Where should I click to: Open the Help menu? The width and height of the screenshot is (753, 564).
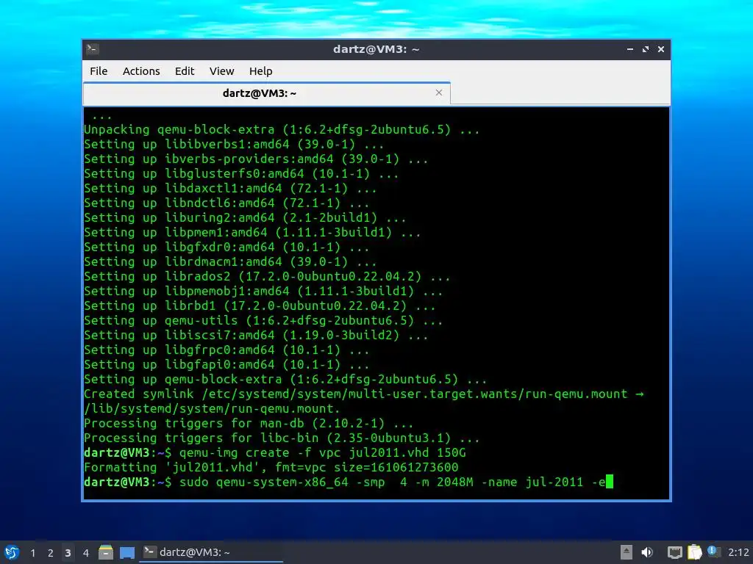click(261, 71)
